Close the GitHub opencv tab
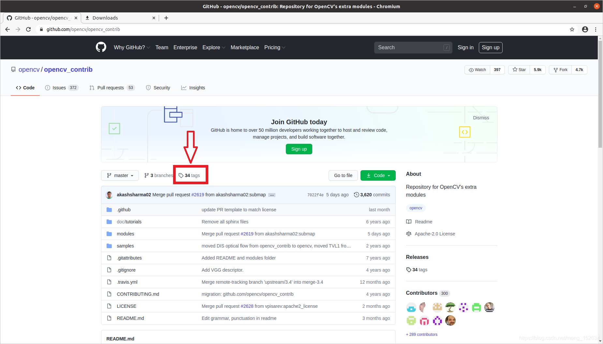 pyautogui.click(x=76, y=18)
